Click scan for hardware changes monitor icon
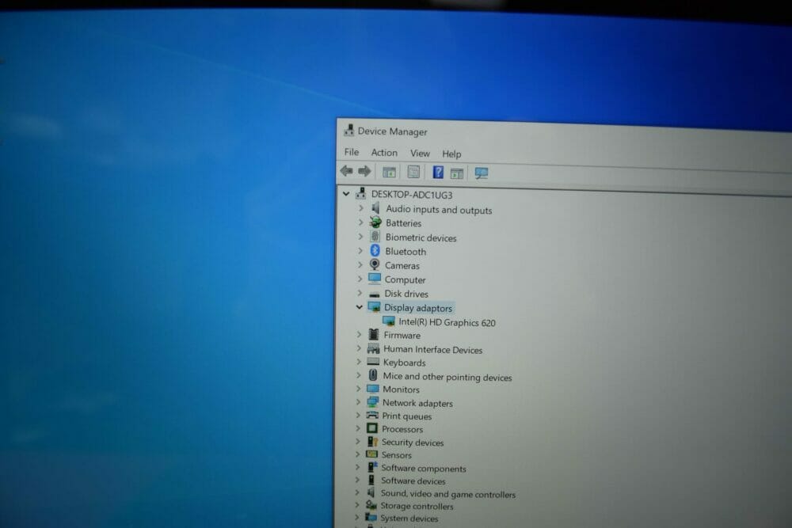The height and width of the screenshot is (528, 792). coord(482,173)
